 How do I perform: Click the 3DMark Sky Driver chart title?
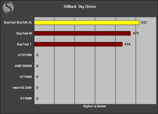(80, 6)
